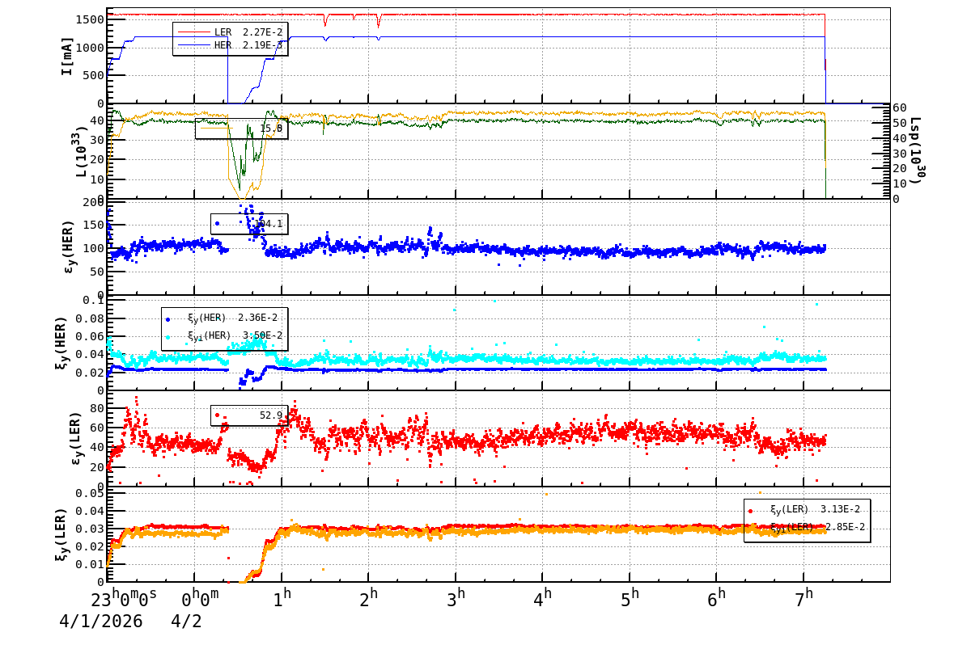The height and width of the screenshot is (645, 971).
Task: Click the 4/2 date label
Action: click(186, 622)
